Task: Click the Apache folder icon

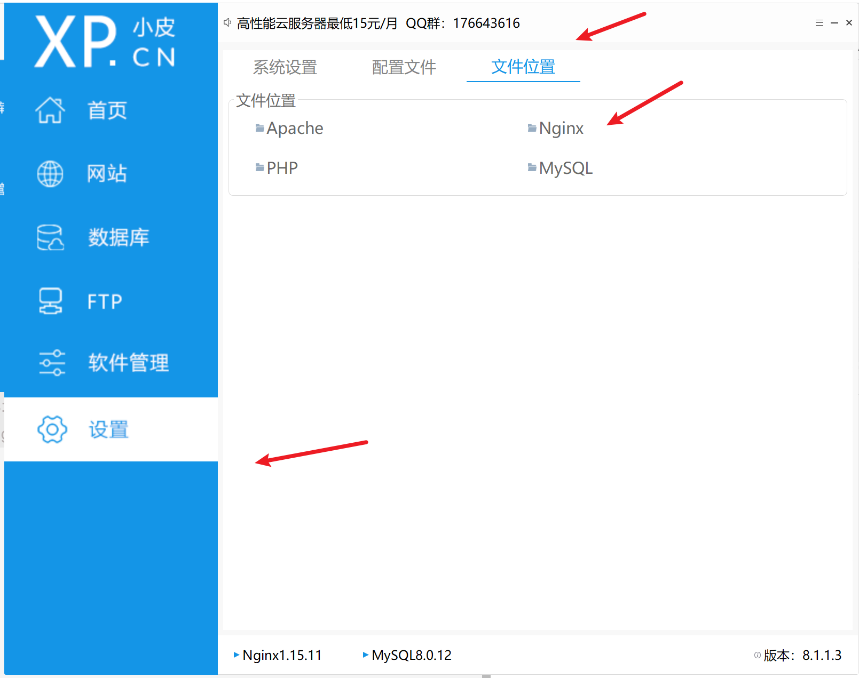Action: pos(260,128)
